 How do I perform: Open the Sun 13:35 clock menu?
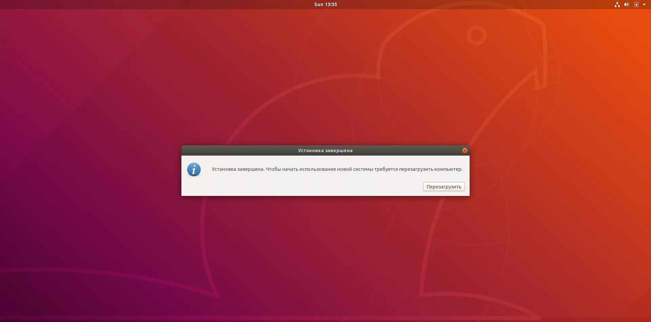tap(325, 4)
